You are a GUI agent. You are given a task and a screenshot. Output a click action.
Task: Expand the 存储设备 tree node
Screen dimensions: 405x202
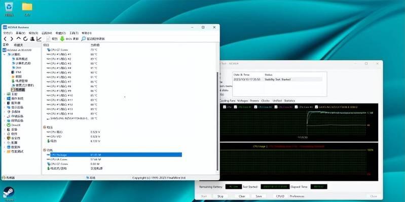point(5,116)
